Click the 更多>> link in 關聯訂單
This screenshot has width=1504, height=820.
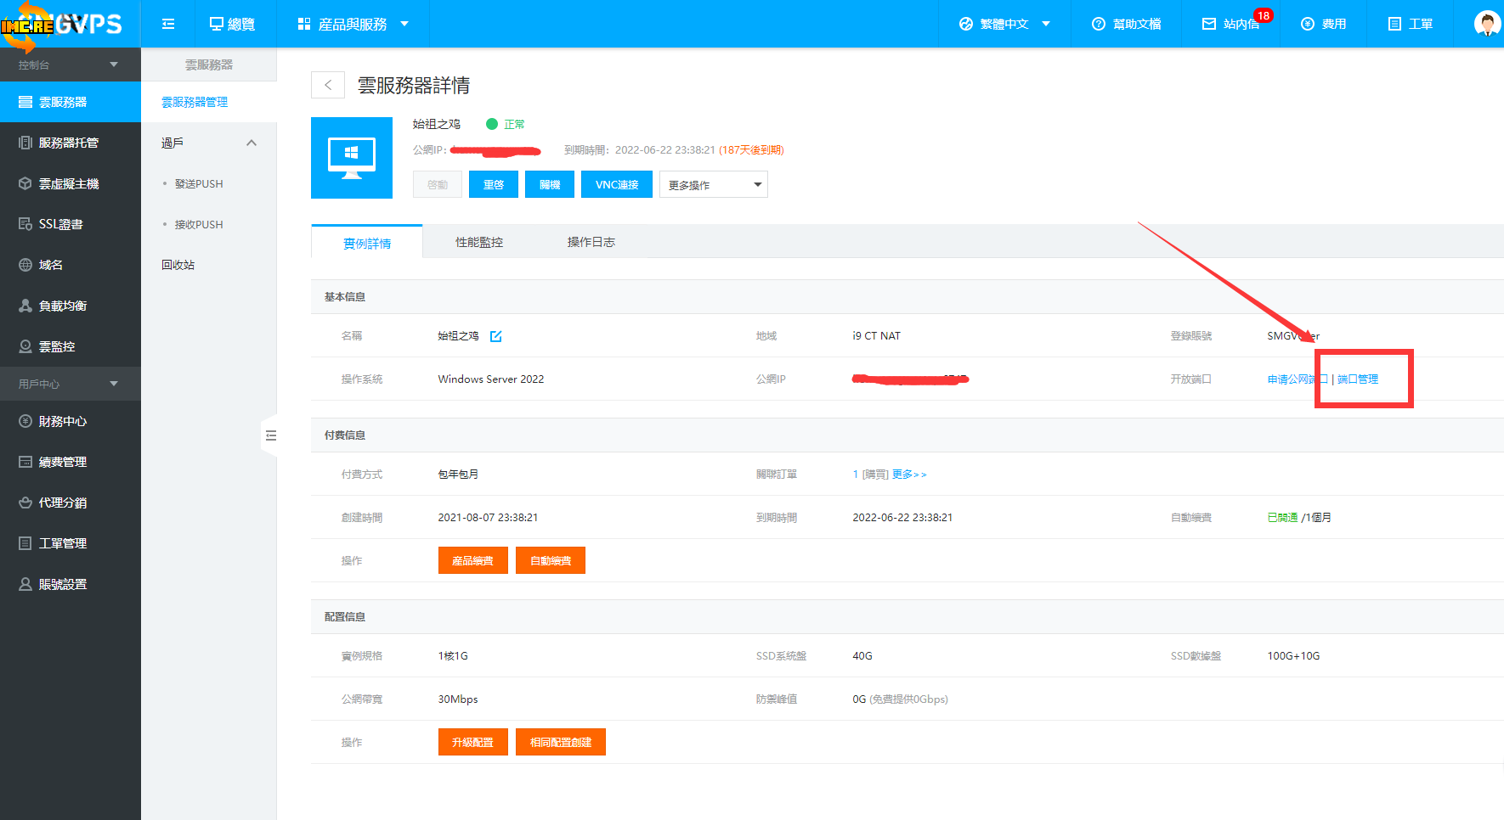coord(908,475)
